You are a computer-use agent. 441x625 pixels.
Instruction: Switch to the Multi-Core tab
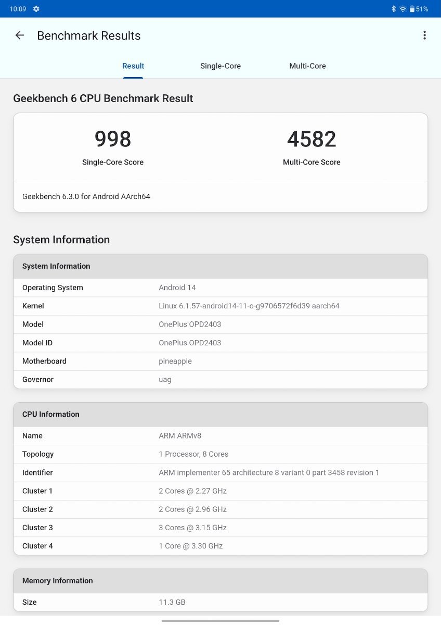[x=307, y=66]
